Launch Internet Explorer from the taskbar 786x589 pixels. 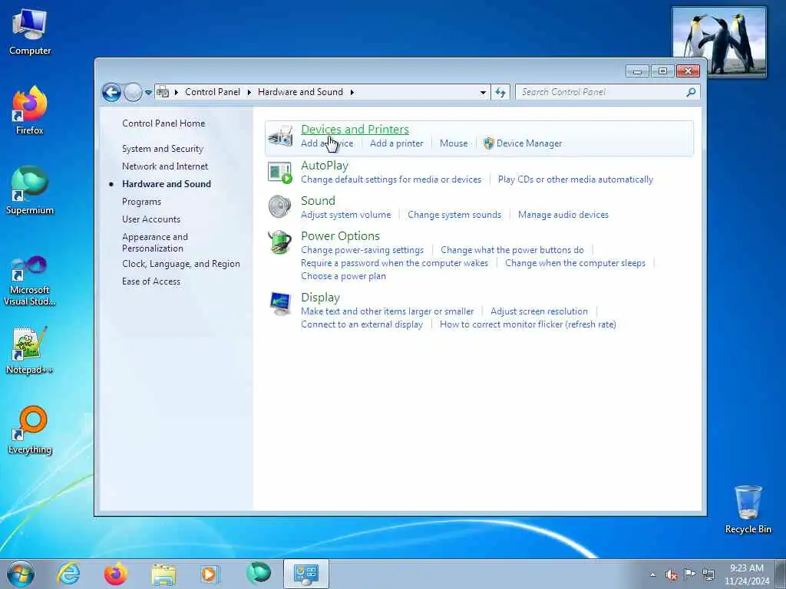[68, 574]
